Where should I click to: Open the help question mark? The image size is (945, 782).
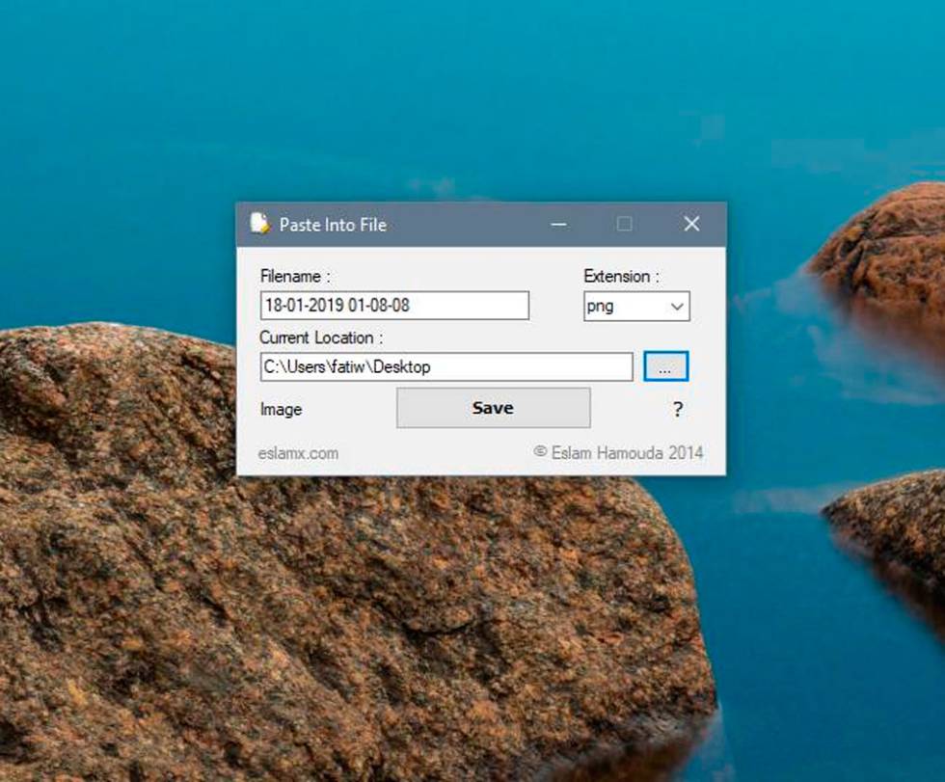677,410
